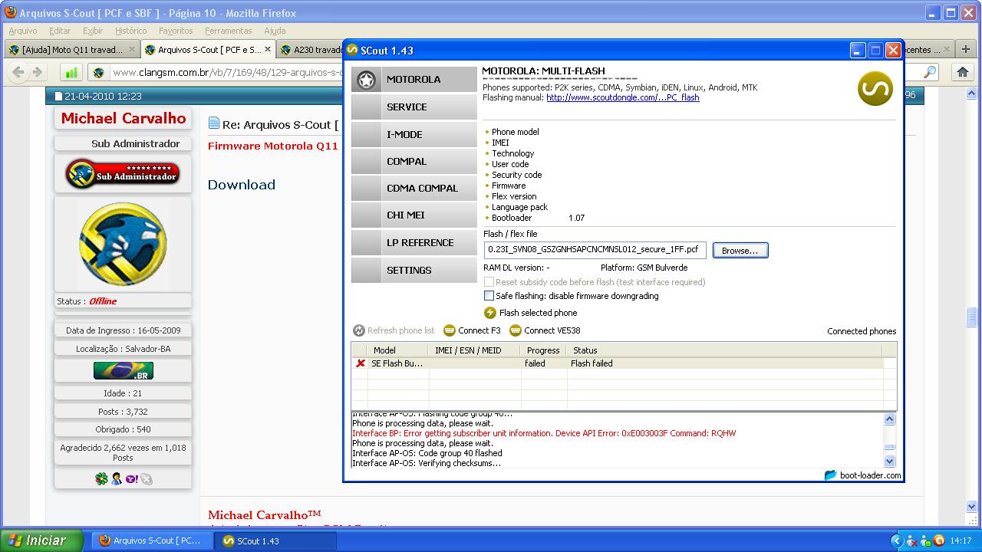The width and height of the screenshot is (982, 552).
Task: Open the SETTINGS section in SCout
Action: point(414,271)
